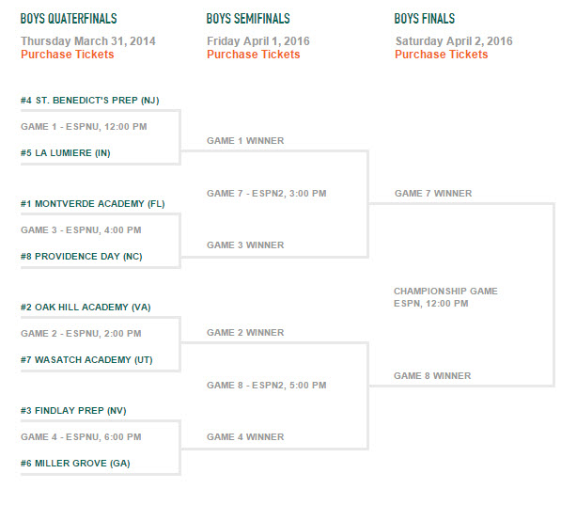
Task: Click #7 Wasatch Academy (UT)
Action: [86, 360]
